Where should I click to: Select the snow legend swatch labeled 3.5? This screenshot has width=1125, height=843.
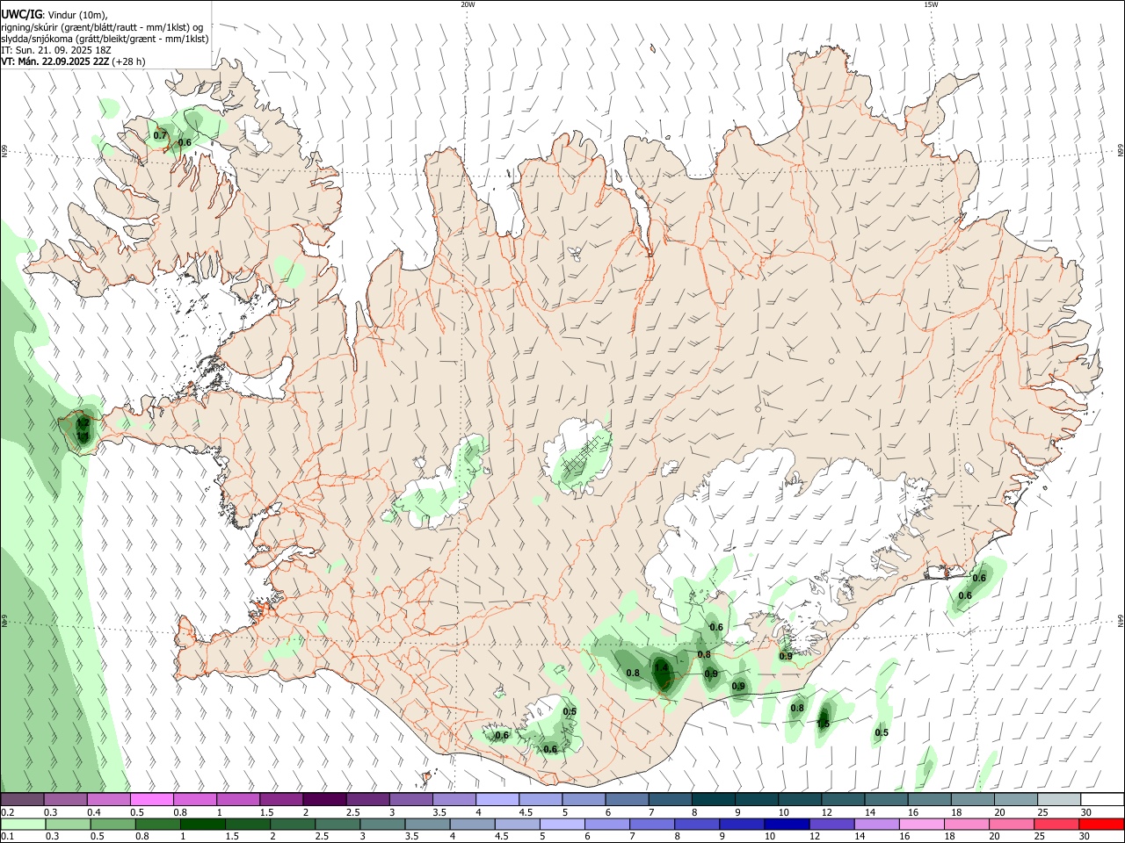pos(453,800)
